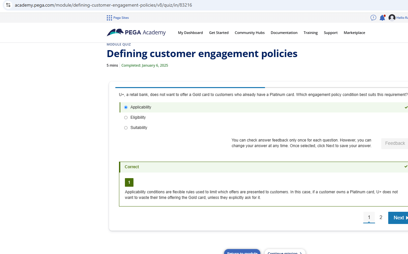
Task: Select the Training navigation item
Action: [310, 32]
